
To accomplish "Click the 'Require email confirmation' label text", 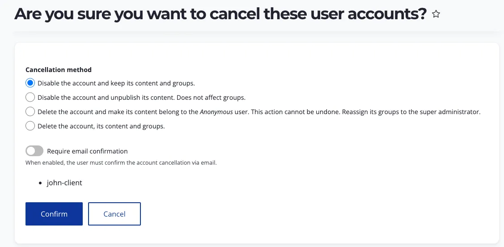I will coord(87,151).
